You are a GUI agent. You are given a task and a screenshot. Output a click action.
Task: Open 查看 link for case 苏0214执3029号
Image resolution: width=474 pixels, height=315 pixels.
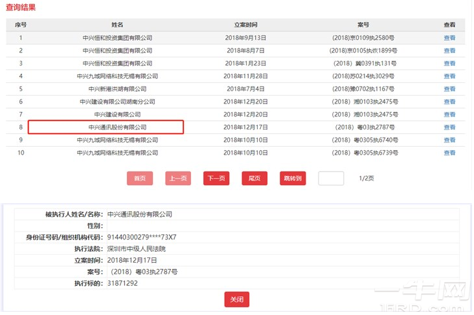point(449,76)
